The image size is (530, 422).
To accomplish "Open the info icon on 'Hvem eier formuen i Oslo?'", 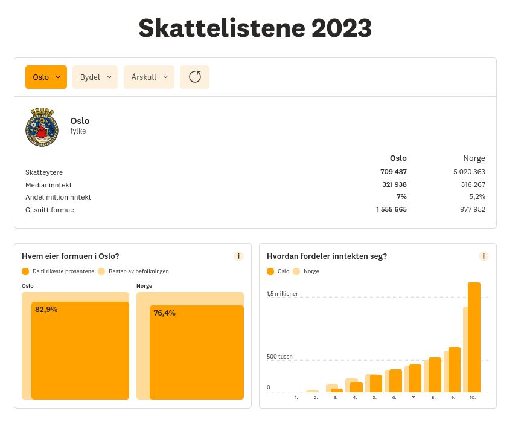I will pyautogui.click(x=238, y=256).
